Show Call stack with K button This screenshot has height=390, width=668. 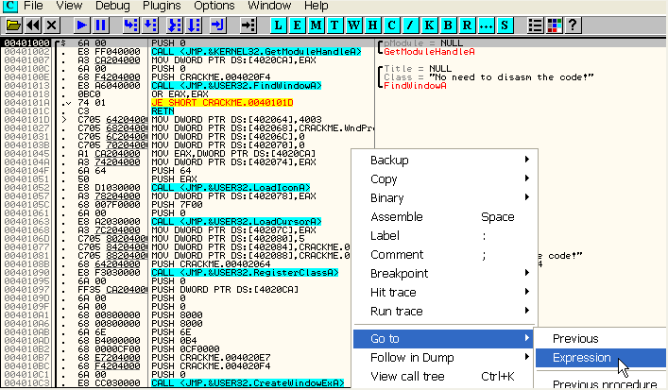pos(429,25)
